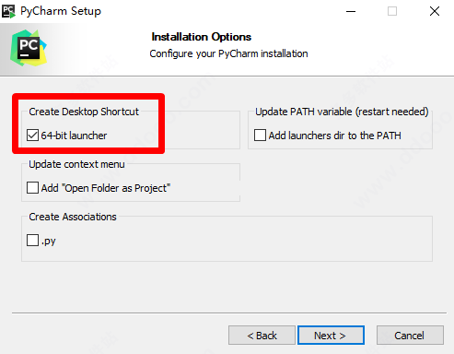Go back with the < Back button

[262, 336]
